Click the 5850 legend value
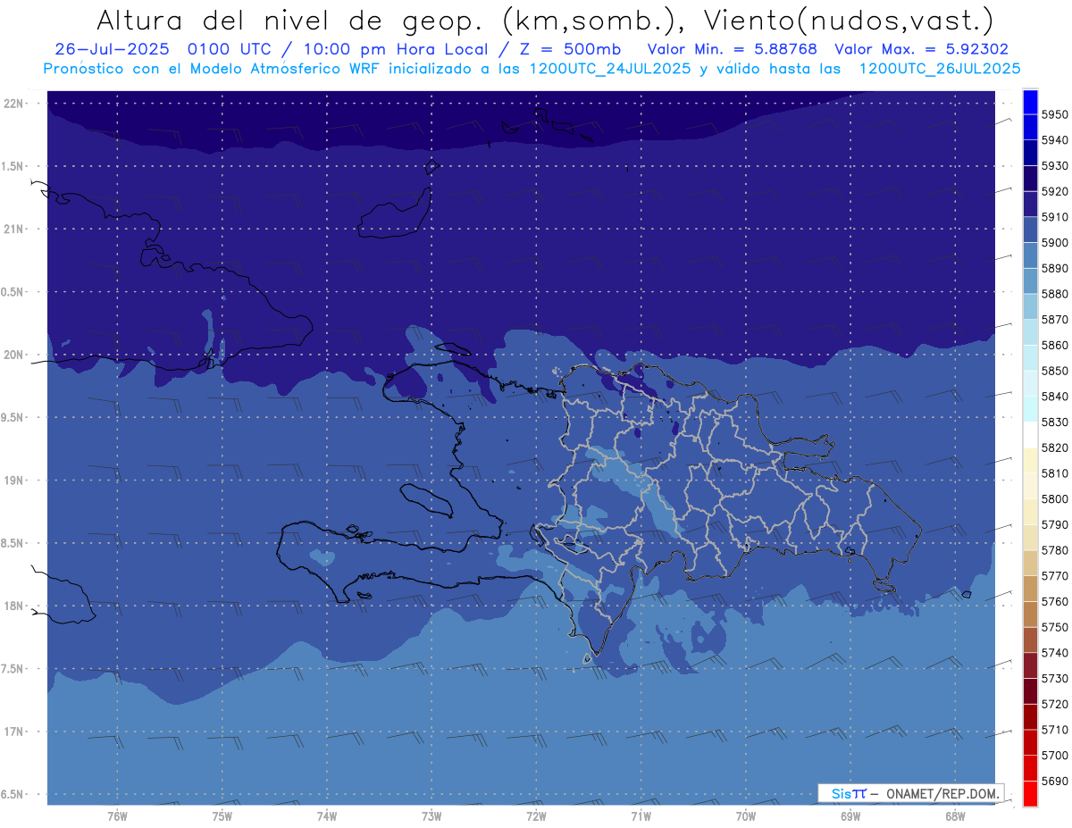1072x828 pixels. (x=1054, y=371)
